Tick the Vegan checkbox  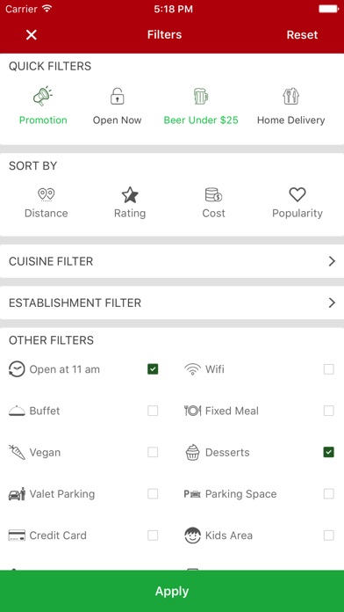[153, 452]
